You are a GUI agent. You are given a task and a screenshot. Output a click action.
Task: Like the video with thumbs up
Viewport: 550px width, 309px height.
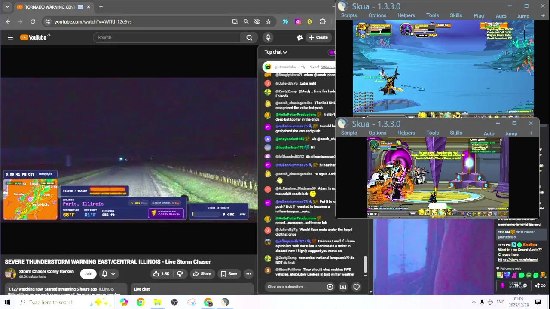(161, 274)
